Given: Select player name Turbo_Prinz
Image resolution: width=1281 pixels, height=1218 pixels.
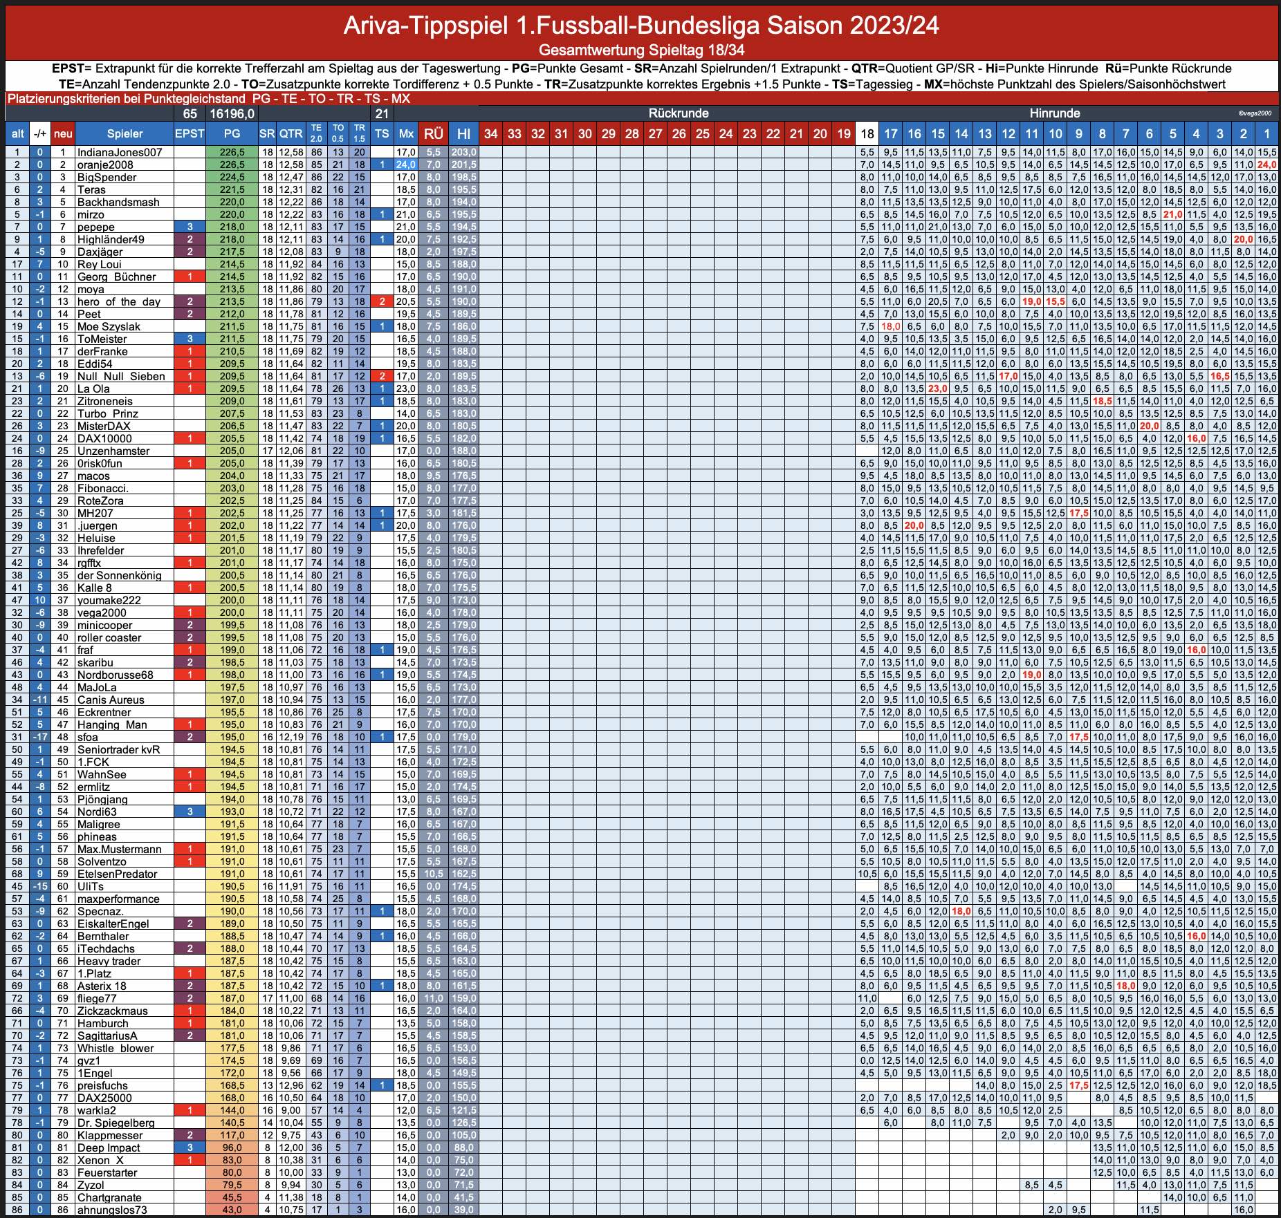Looking at the screenshot, I should coord(107,413).
